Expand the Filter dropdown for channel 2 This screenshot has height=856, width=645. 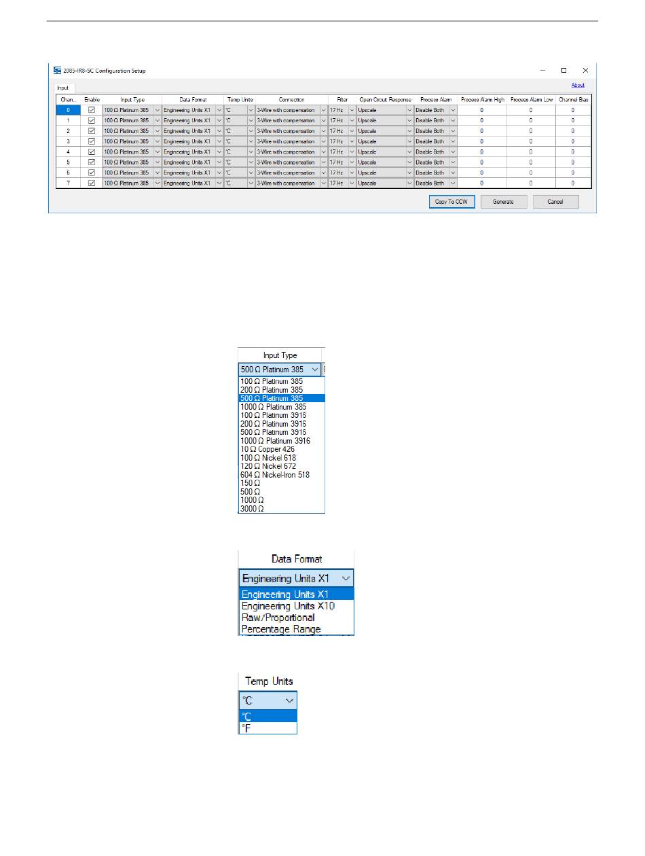(352, 131)
